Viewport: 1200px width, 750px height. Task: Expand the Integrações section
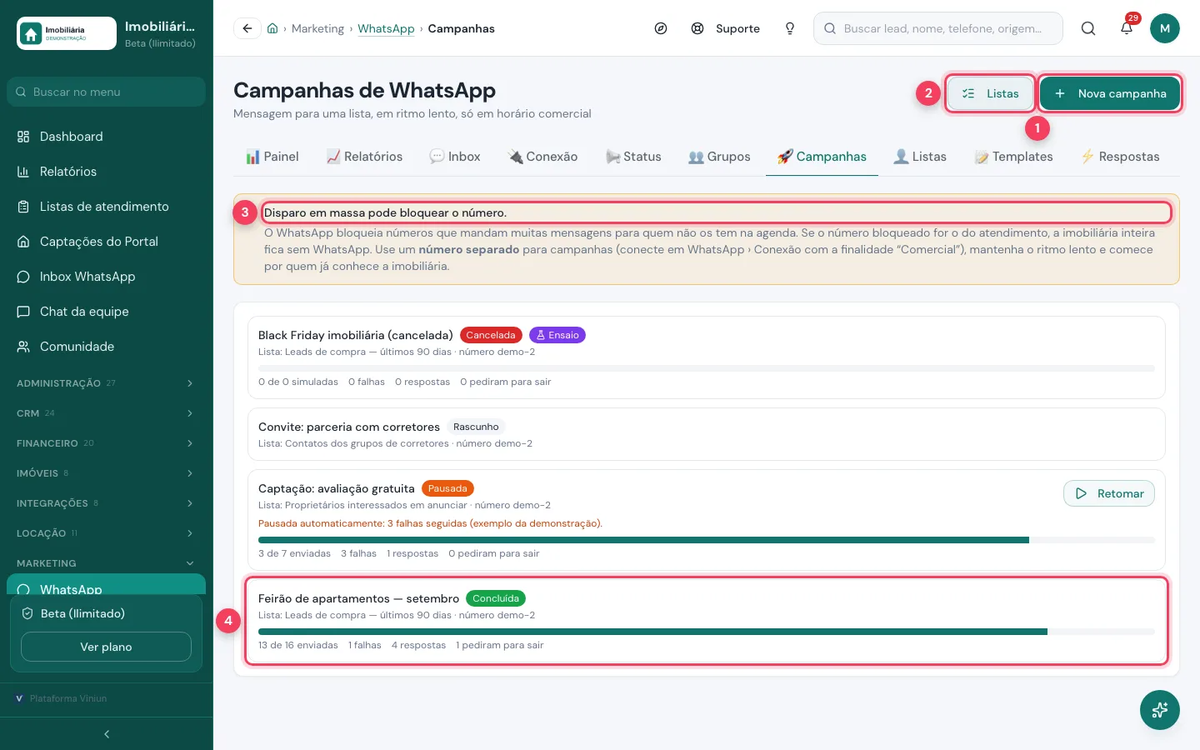pos(106,503)
